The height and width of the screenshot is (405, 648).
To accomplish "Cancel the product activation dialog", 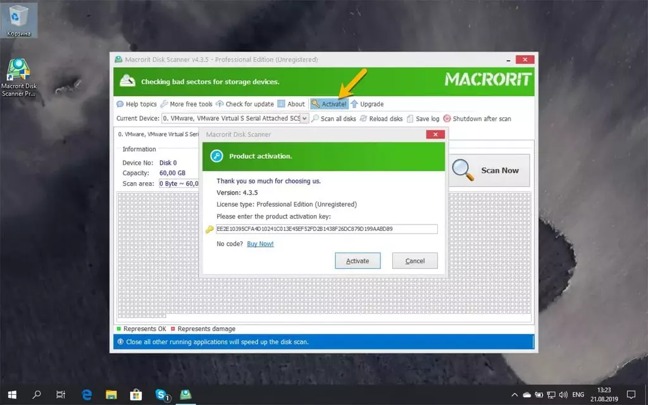I will pos(414,261).
